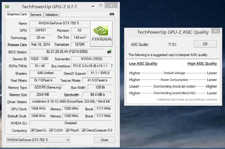The width and height of the screenshot is (225, 149).
Task: Click the Driver Version field nvlddmkm 9.18.13.3489
Action: (x=71, y=102)
